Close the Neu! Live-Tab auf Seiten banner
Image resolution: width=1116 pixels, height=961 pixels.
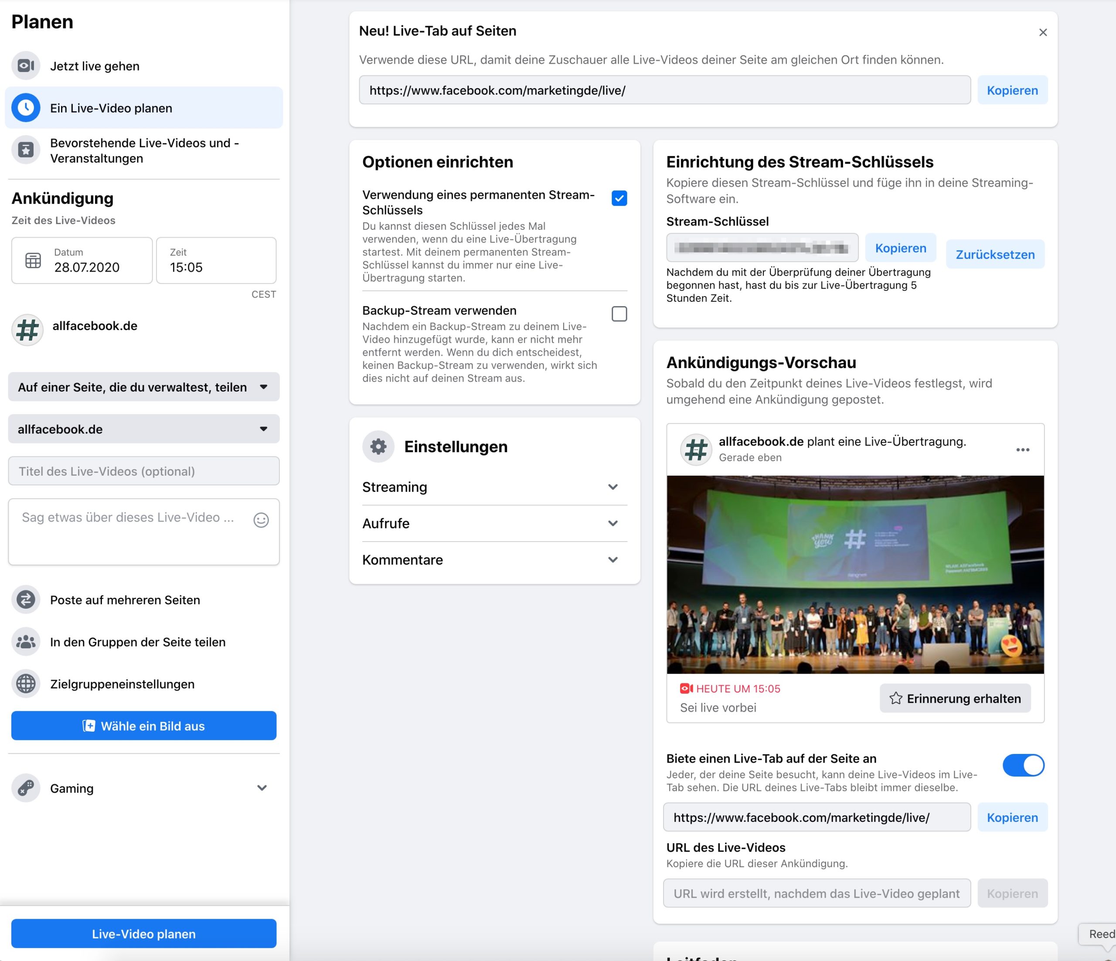click(1043, 32)
